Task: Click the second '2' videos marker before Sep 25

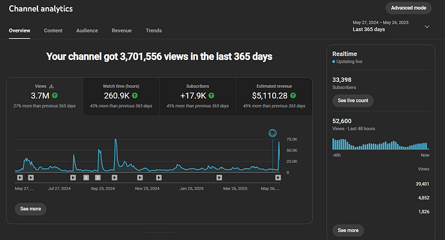Action: click(97, 177)
